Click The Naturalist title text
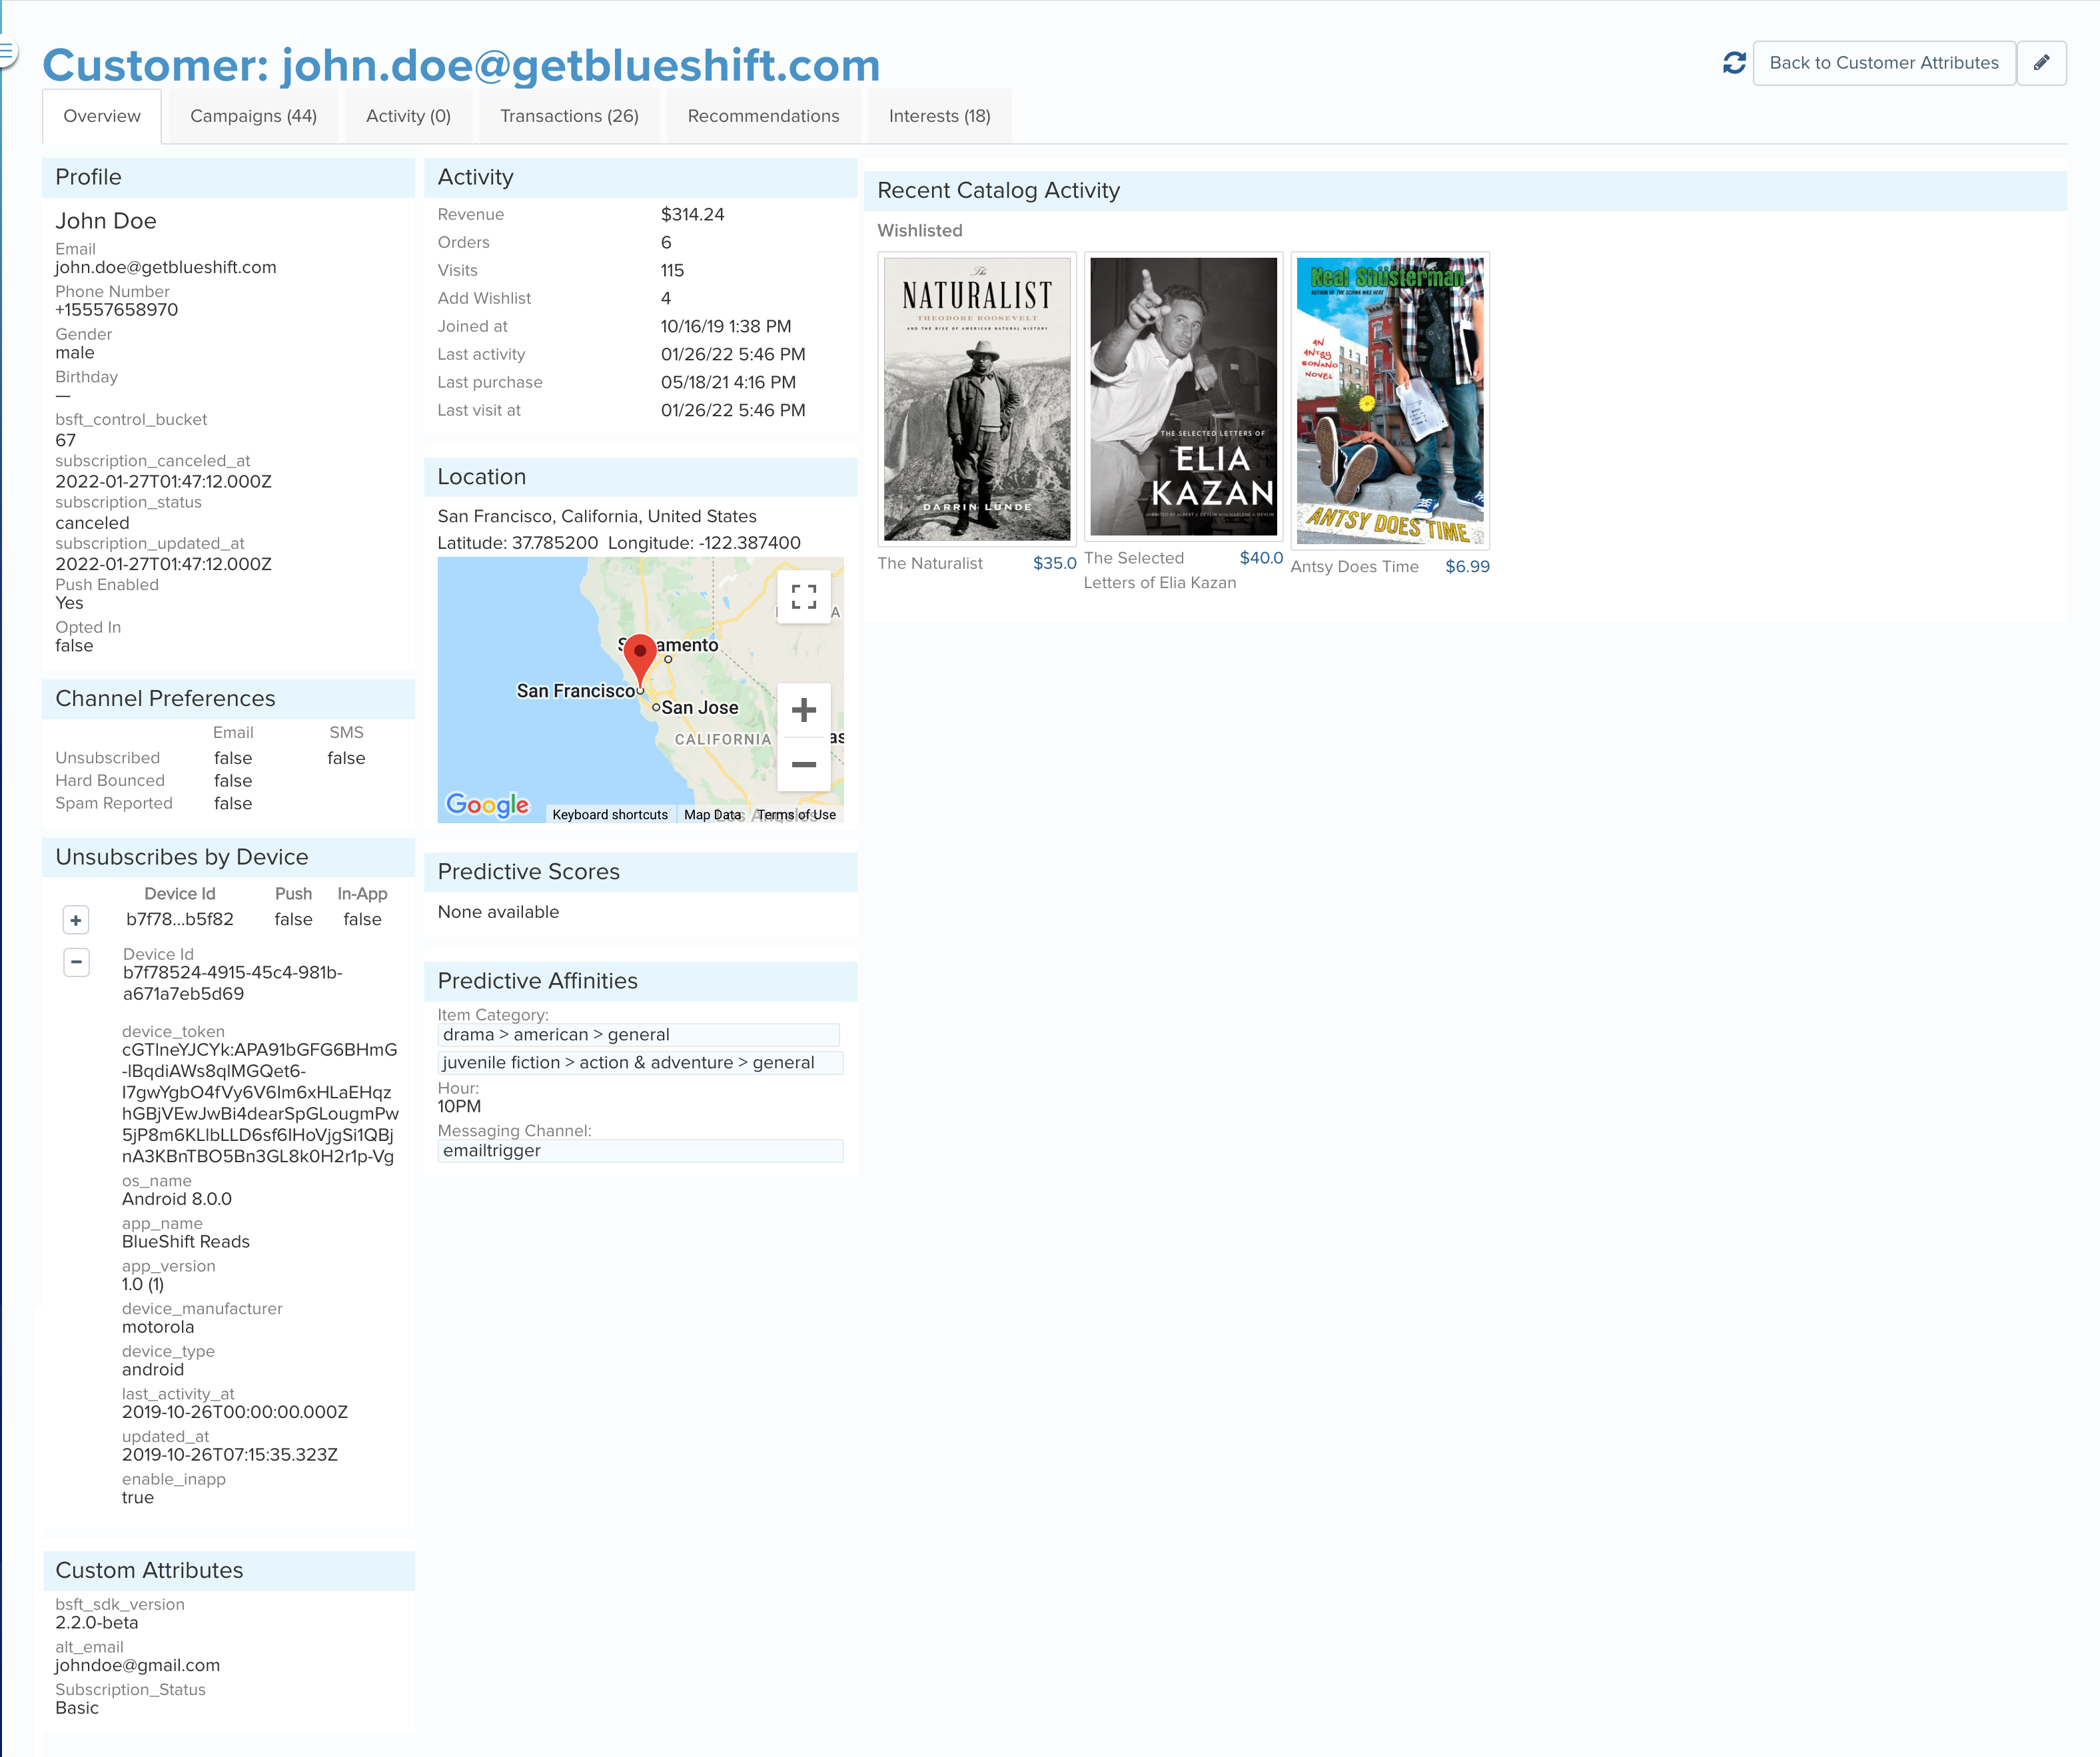The image size is (2100, 1757). coord(930,563)
